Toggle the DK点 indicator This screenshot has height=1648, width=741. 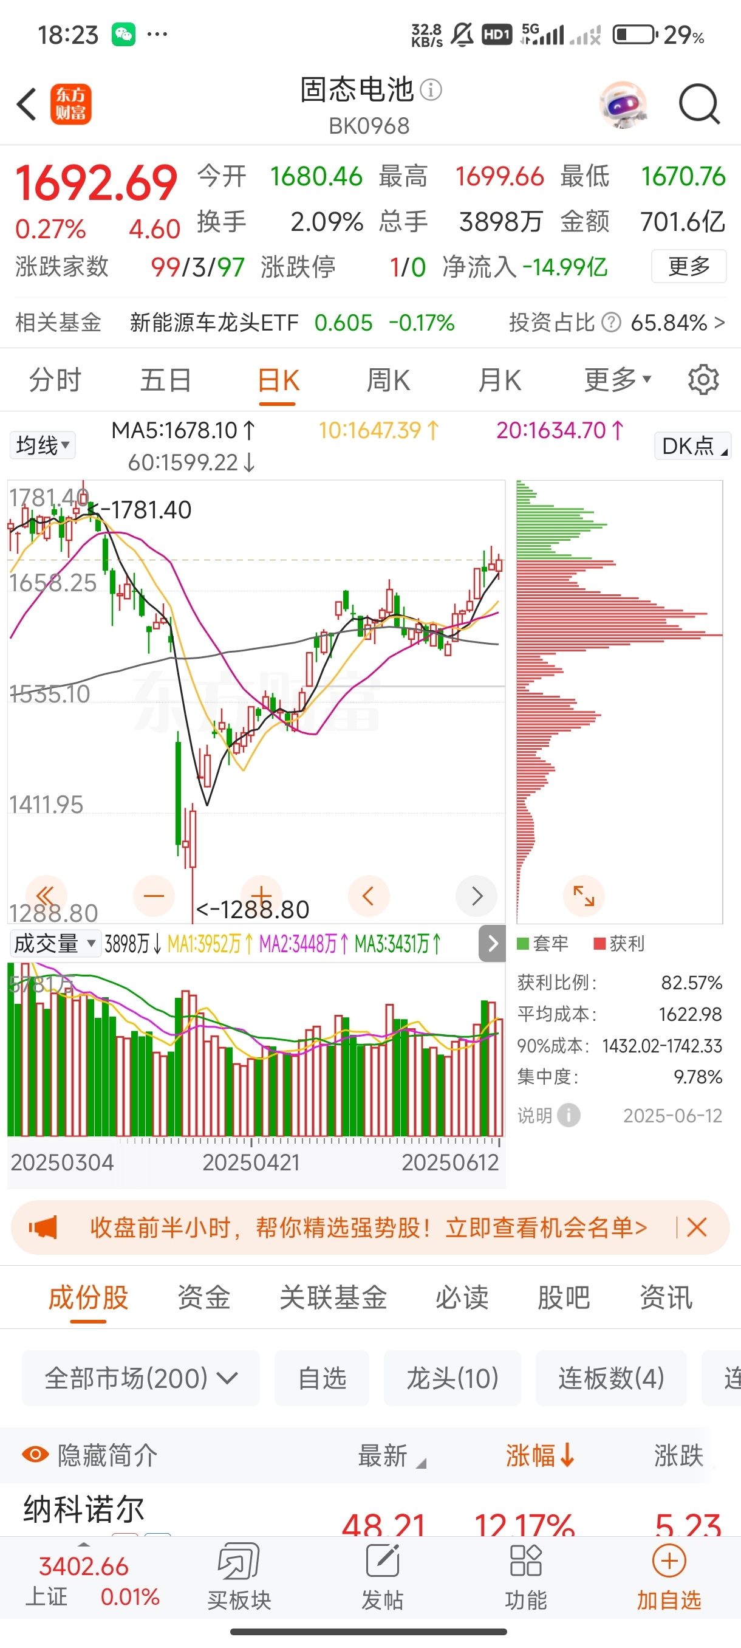(x=692, y=446)
